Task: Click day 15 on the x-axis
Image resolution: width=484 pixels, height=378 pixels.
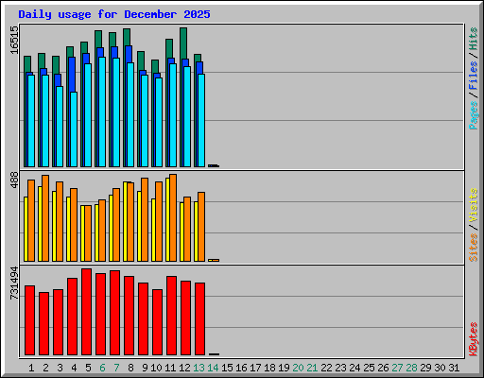Action: click(227, 368)
